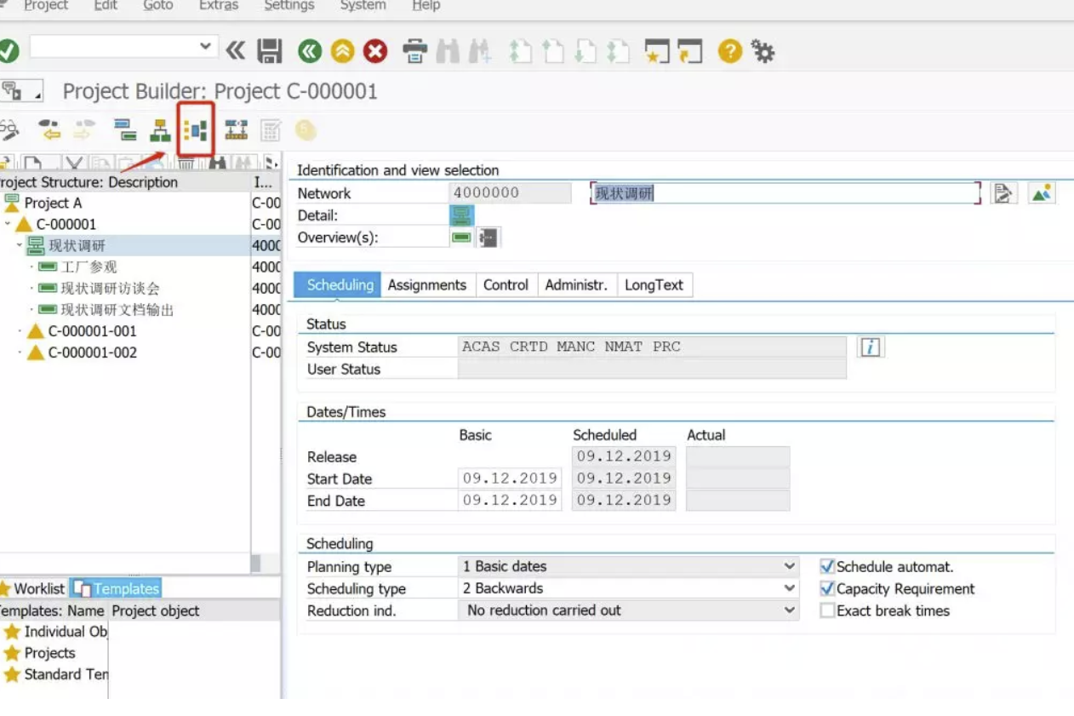Collapse the C-000001 tree node
Screen dimensions: 1074x716
[x=8, y=225]
